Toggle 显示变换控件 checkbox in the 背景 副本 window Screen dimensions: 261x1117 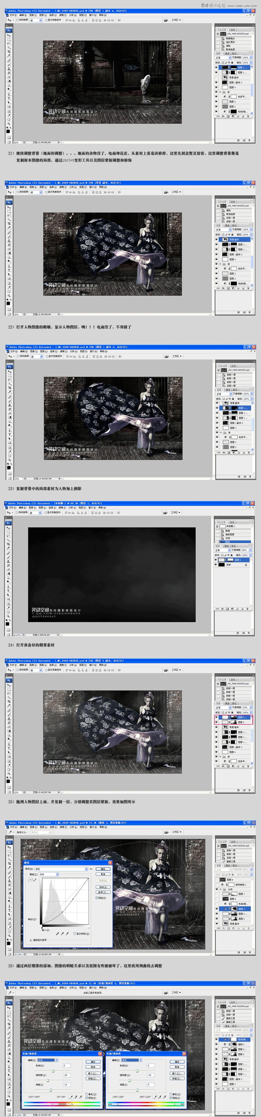pyautogui.click(x=46, y=192)
